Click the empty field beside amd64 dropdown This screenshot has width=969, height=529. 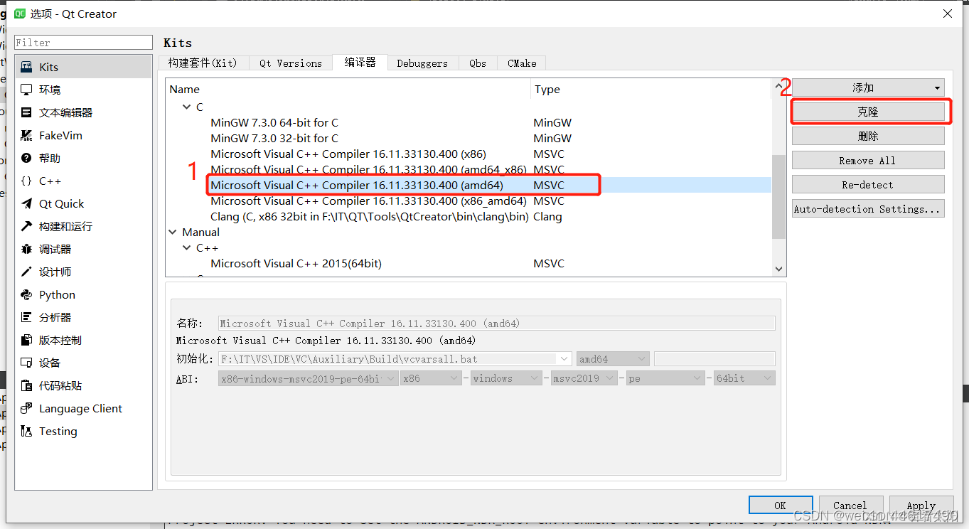pos(714,359)
